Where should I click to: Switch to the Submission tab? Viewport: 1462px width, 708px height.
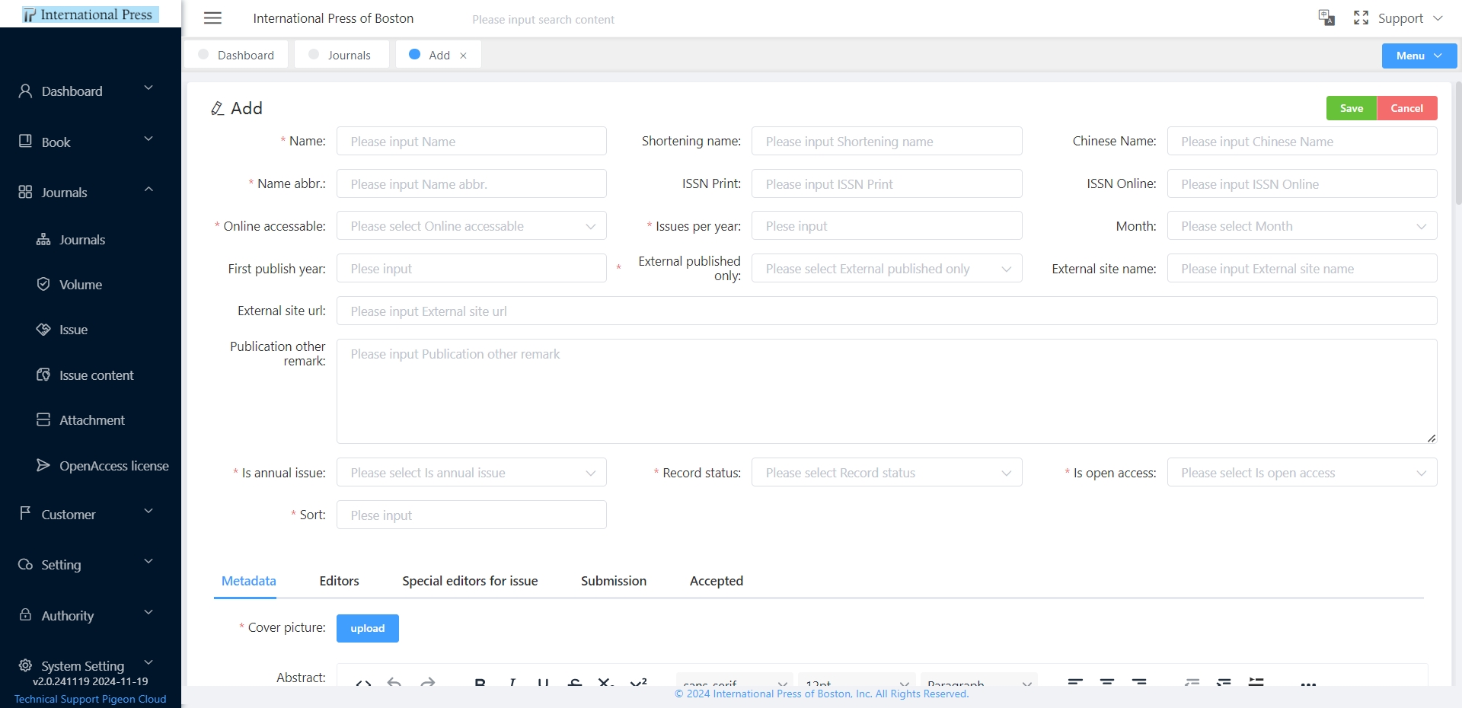[614, 581]
